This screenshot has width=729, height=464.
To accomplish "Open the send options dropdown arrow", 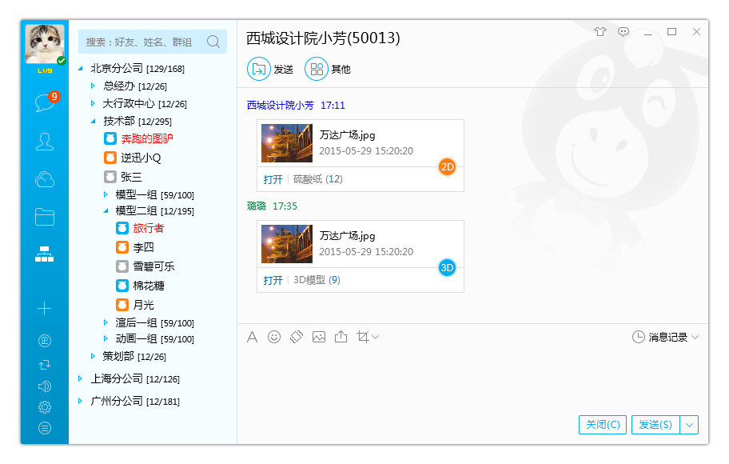I will 690,425.
